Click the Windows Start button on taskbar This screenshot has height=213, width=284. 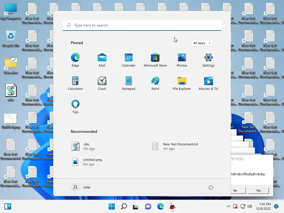coord(111,206)
